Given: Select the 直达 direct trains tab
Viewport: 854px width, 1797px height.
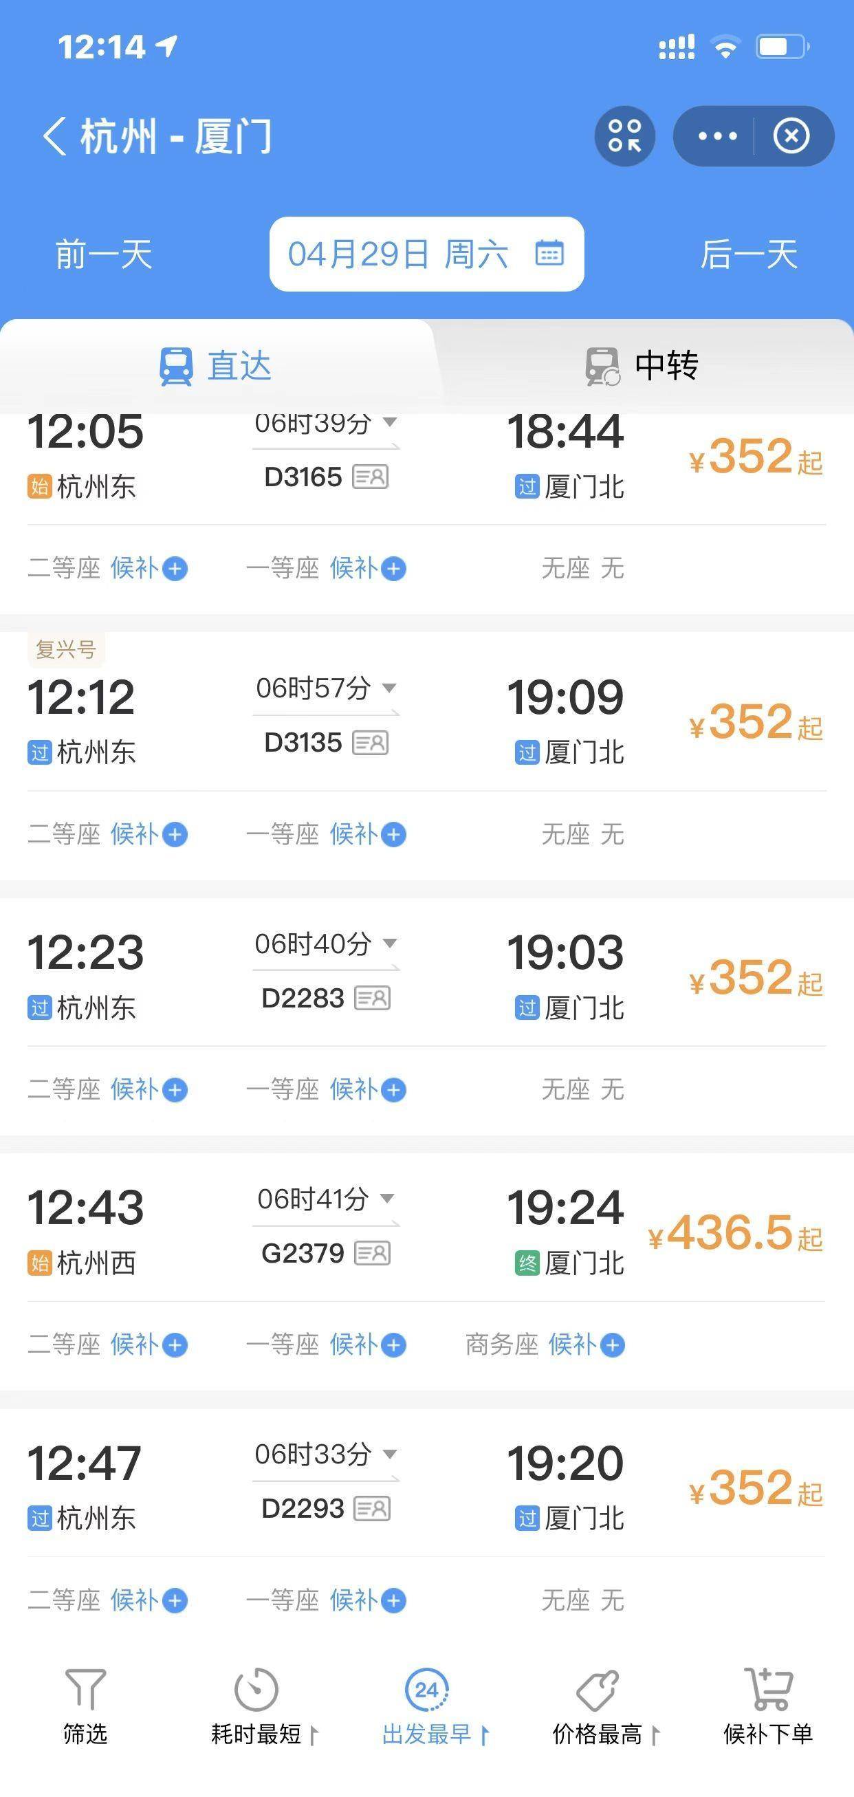Looking at the screenshot, I should coord(215,367).
